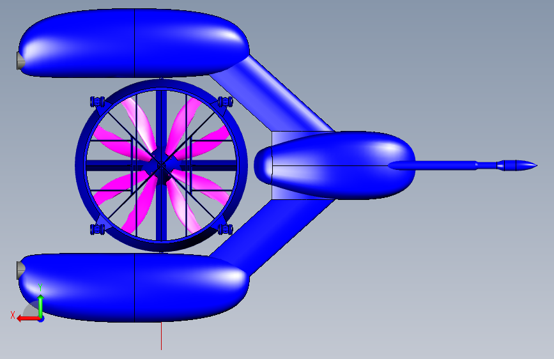Select the top-right mounting bracket on duct ring

tap(225, 102)
